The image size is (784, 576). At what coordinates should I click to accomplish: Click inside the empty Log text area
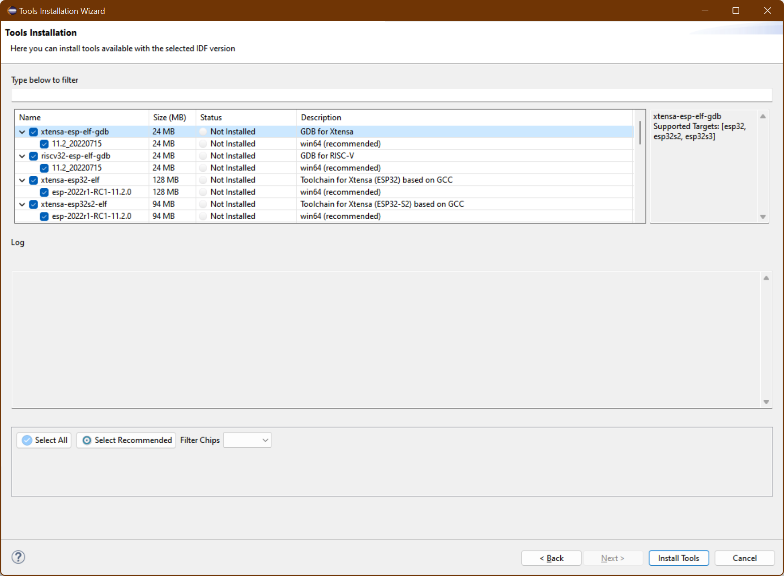tap(386, 340)
